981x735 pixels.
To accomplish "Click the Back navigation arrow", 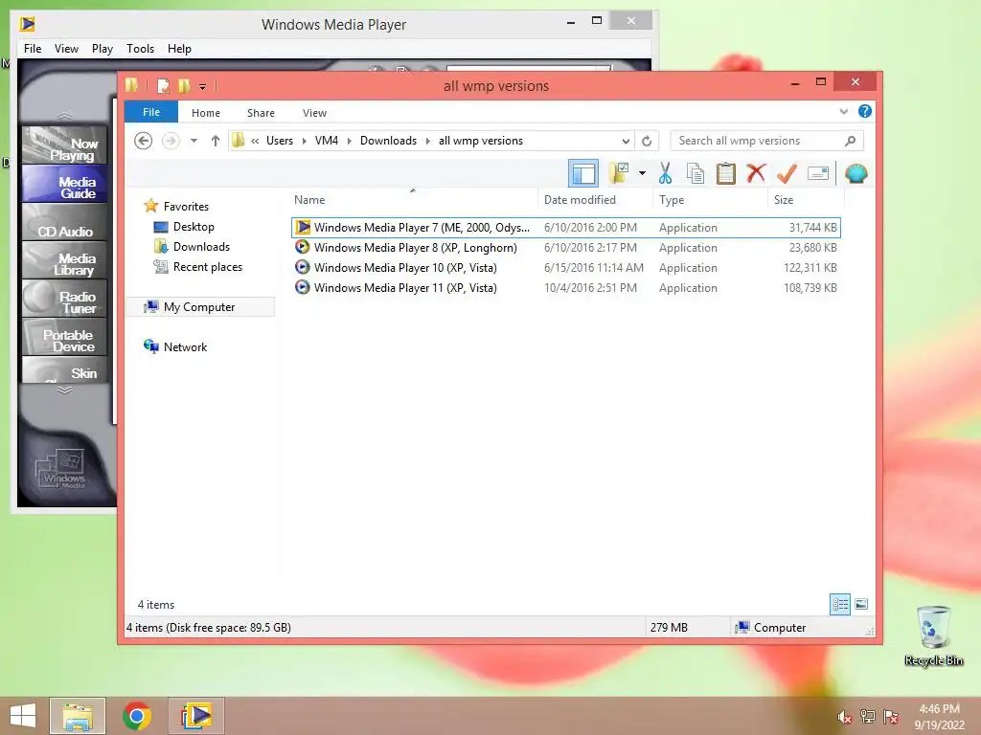I will pos(144,141).
